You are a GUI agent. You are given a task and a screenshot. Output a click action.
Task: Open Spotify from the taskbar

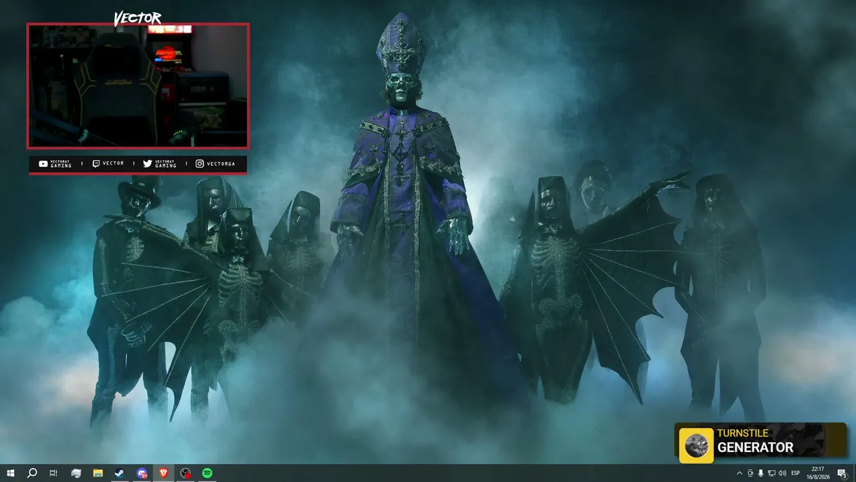tap(207, 473)
